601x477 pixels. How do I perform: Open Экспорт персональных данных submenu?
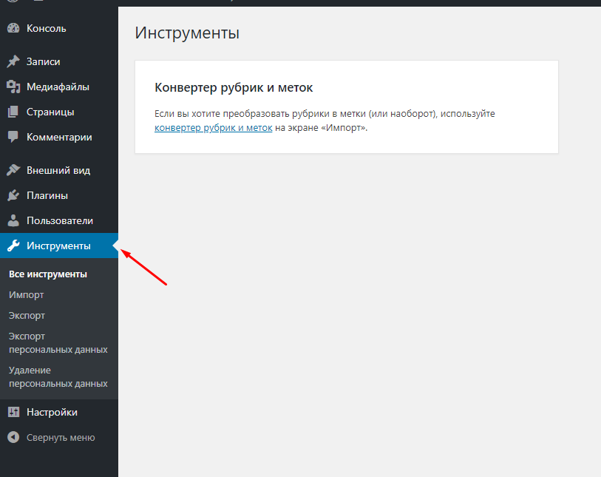pos(58,342)
